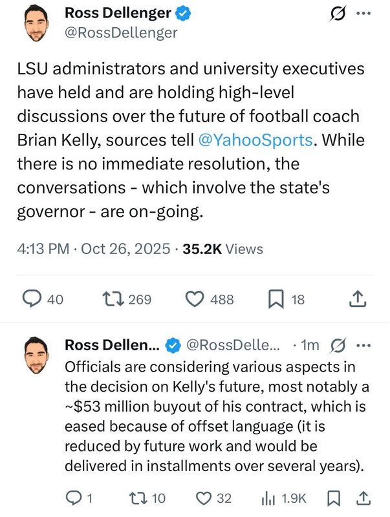Open the 35.2K Views count
The image size is (390, 517).
(x=222, y=249)
